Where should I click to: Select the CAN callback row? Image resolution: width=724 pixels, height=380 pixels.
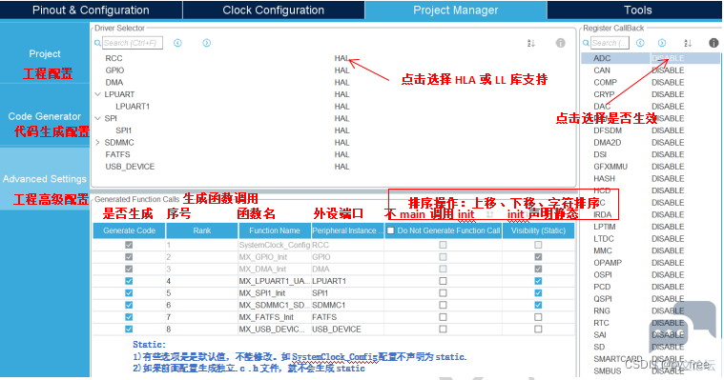point(651,70)
